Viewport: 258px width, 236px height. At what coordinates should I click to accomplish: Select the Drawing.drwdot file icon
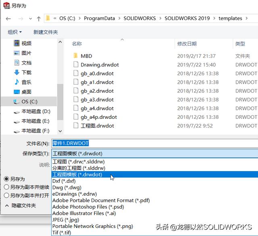tap(76, 64)
